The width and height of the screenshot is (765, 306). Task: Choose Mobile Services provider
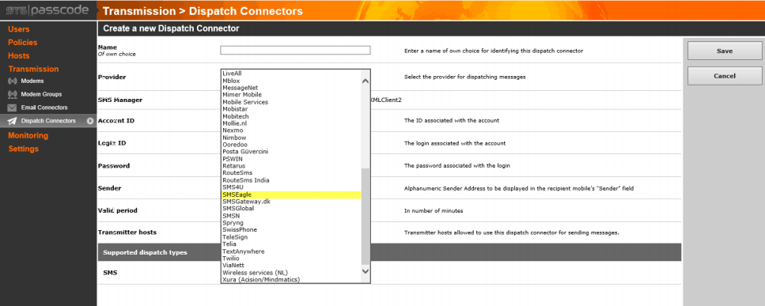pyautogui.click(x=245, y=102)
